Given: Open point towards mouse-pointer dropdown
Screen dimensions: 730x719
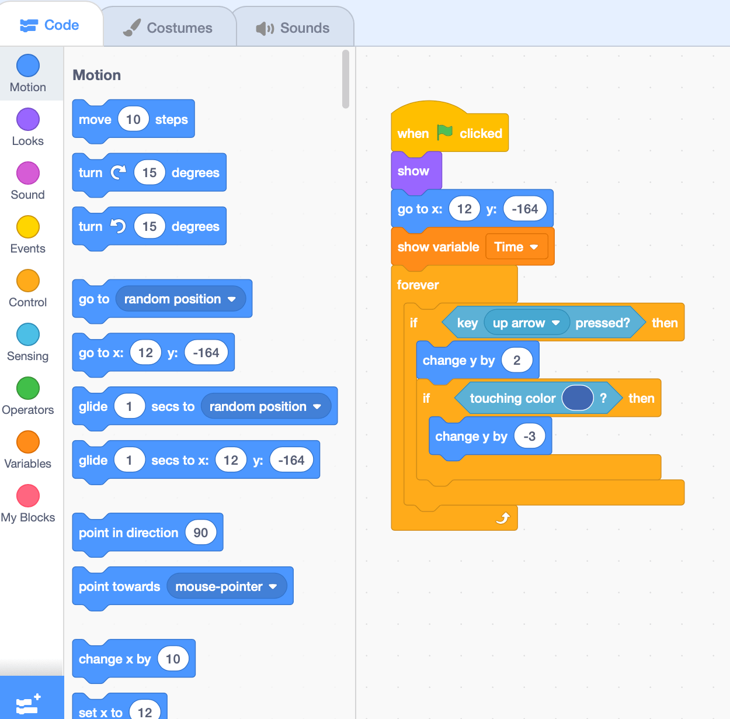Looking at the screenshot, I should point(227,586).
